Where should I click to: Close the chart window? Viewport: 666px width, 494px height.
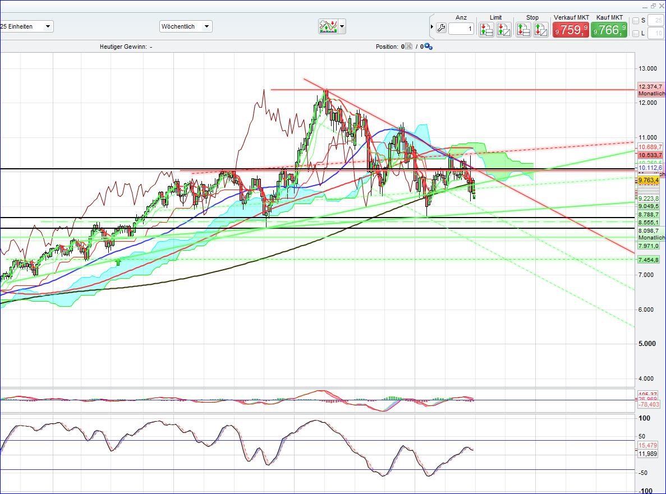click(x=662, y=6)
